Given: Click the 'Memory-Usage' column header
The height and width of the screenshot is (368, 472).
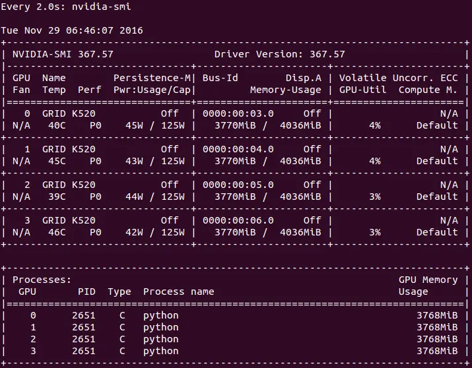Looking at the screenshot, I should coord(286,90).
